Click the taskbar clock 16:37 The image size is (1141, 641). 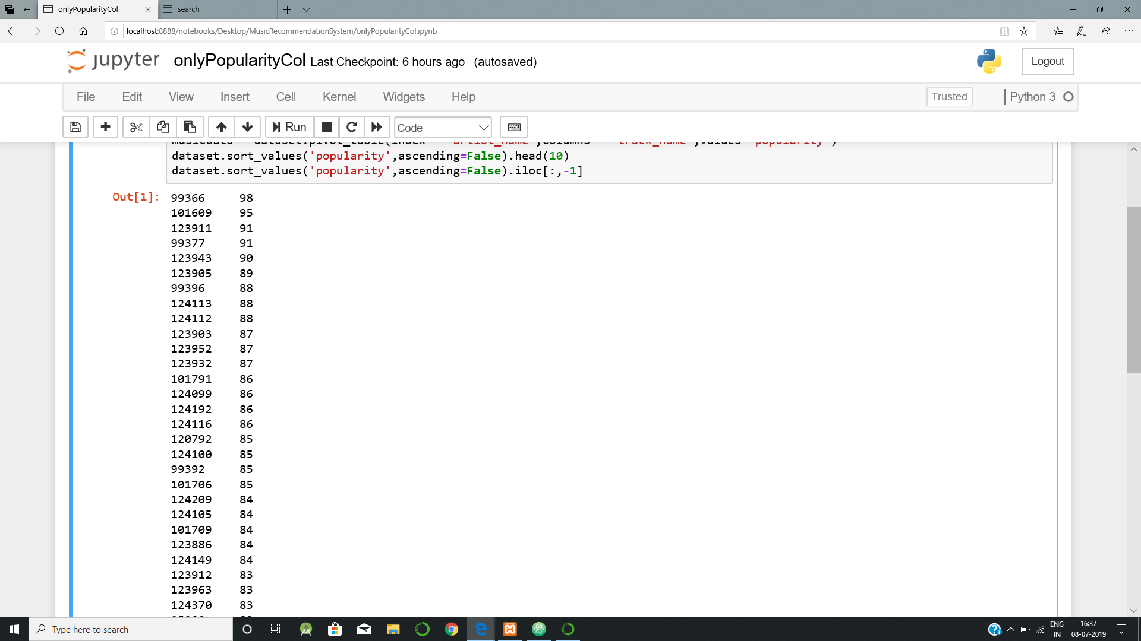click(x=1088, y=624)
